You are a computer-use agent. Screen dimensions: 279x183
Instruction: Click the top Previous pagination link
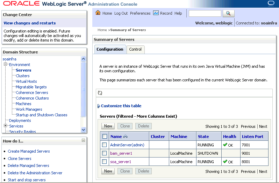[248, 126]
